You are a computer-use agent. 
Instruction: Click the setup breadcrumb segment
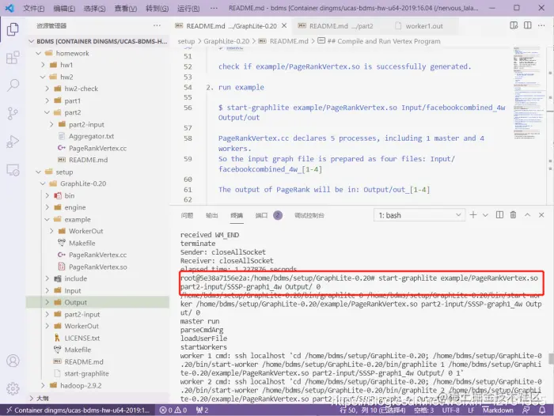click(x=186, y=41)
